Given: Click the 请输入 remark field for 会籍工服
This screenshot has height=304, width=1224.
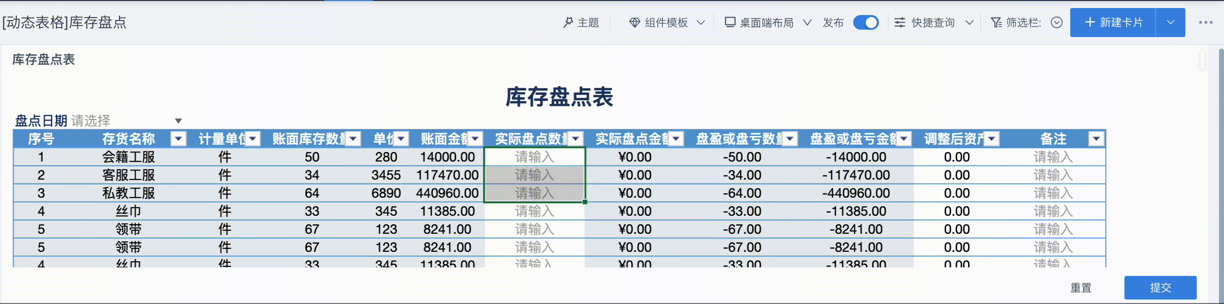Looking at the screenshot, I should tap(1053, 157).
